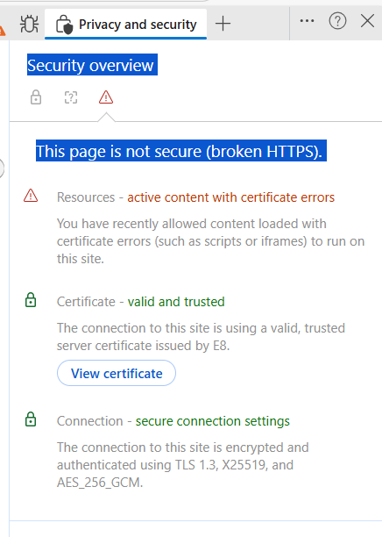Click the orange warning icon at tab strip edge
The height and width of the screenshot is (537, 382).
(3, 30)
